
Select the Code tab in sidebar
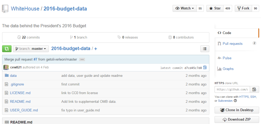click(237, 33)
